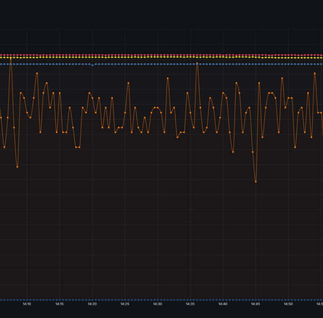The image size is (323, 318).
Task: Click the 14:40 time axis label
Action: [222, 304]
